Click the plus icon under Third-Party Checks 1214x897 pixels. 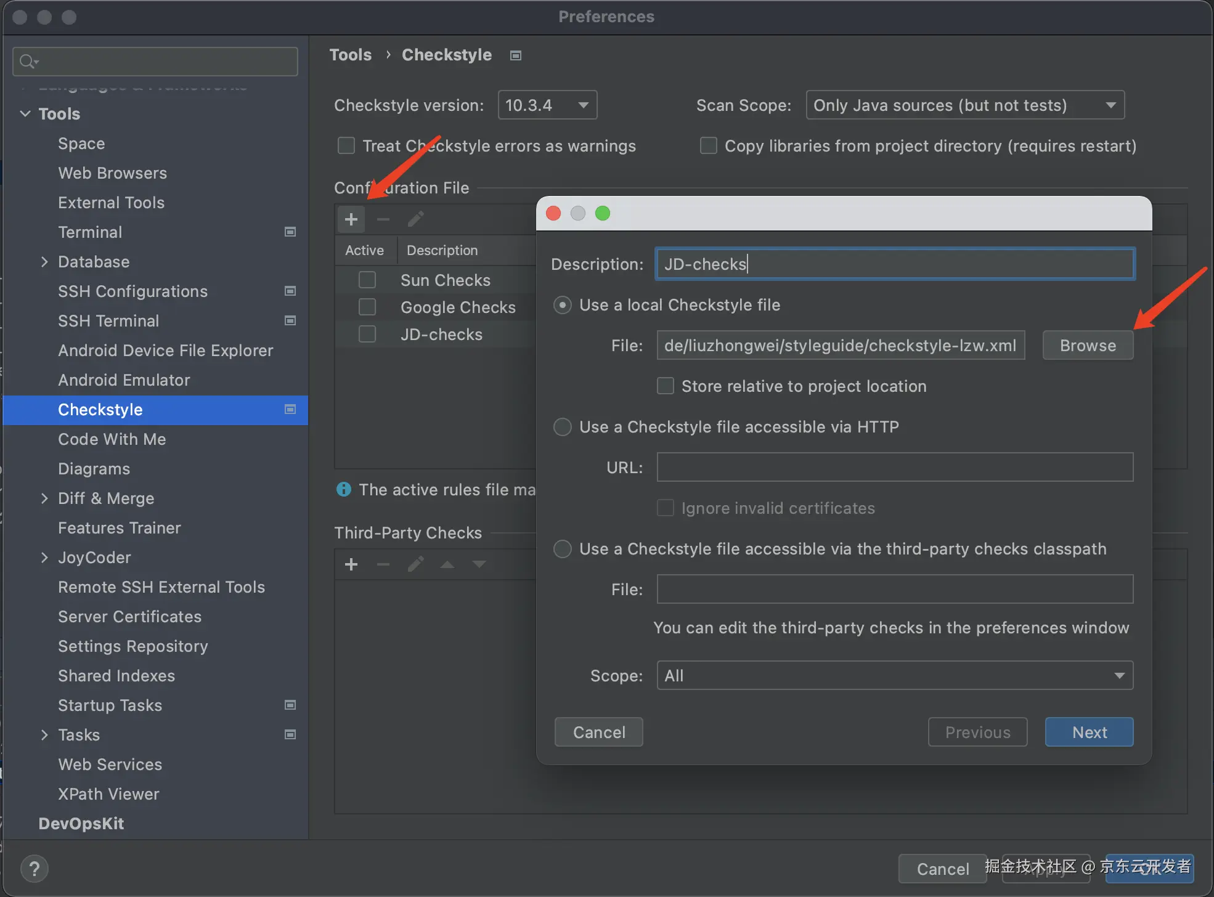(x=351, y=564)
